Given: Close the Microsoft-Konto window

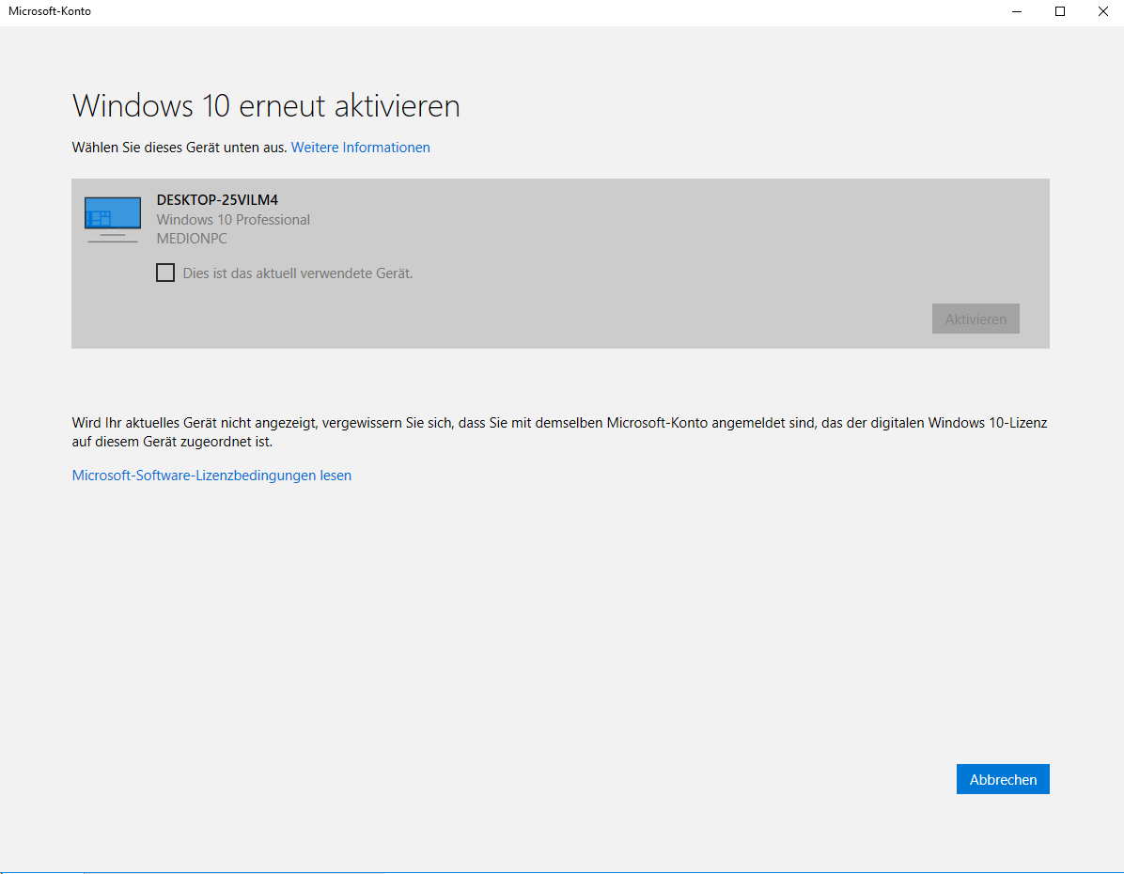Looking at the screenshot, I should (x=1103, y=11).
